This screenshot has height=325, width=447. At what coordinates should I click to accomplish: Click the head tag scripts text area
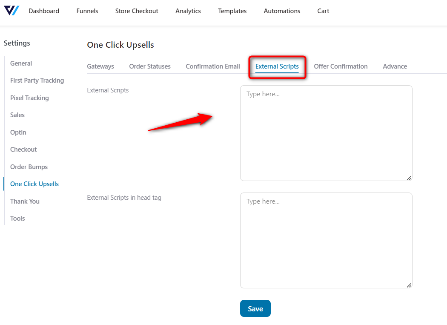[326, 240]
